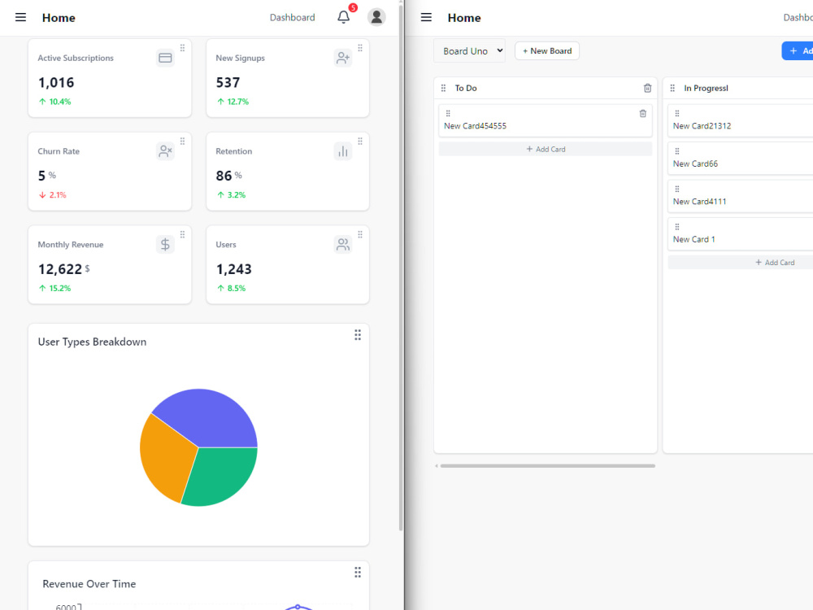Open hamburger menu in left Dashboard window
The height and width of the screenshot is (610, 813).
click(21, 18)
